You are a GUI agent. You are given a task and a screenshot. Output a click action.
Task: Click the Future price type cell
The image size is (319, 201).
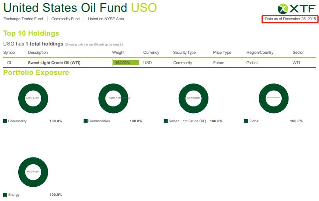click(219, 63)
